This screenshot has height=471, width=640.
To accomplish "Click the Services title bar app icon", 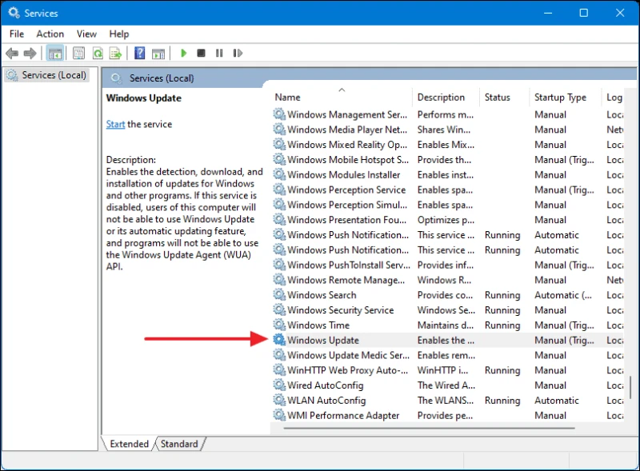I will [14, 13].
